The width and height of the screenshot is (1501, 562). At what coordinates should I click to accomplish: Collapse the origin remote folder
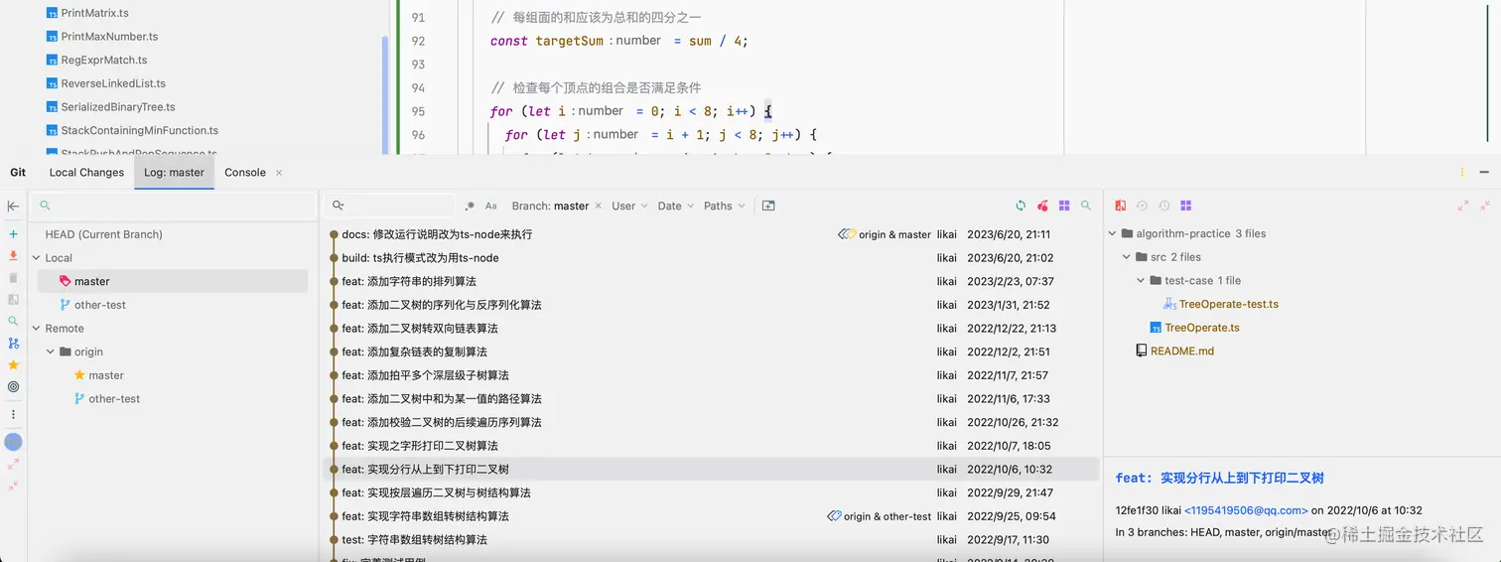(x=51, y=351)
